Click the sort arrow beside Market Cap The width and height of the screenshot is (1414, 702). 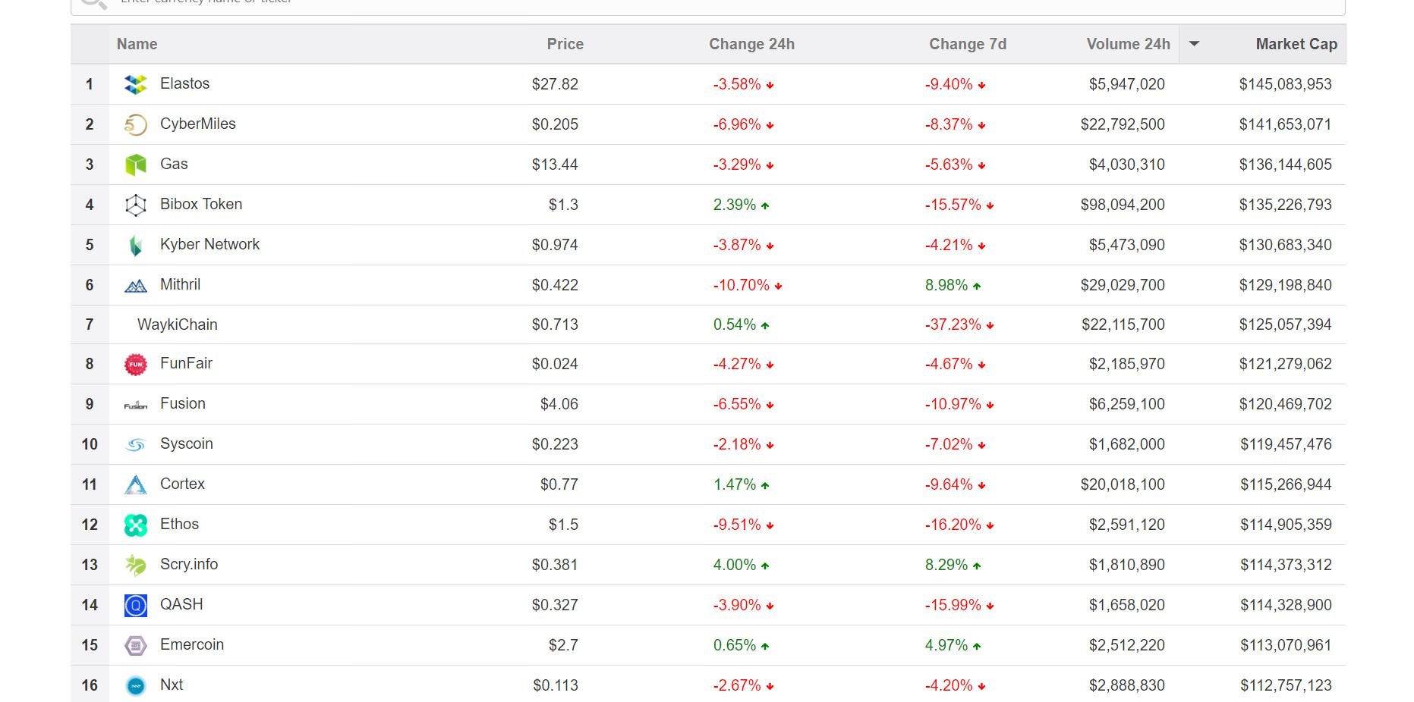[x=1194, y=44]
